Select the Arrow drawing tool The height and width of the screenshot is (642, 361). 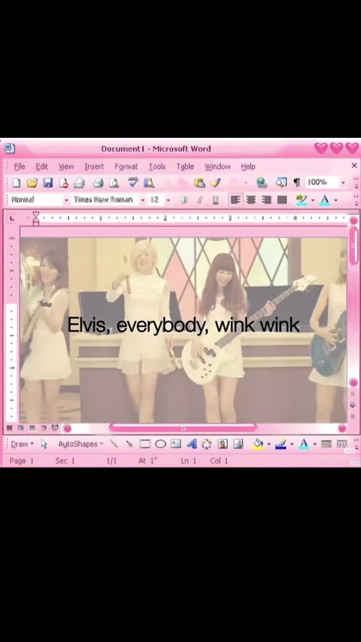click(x=129, y=444)
